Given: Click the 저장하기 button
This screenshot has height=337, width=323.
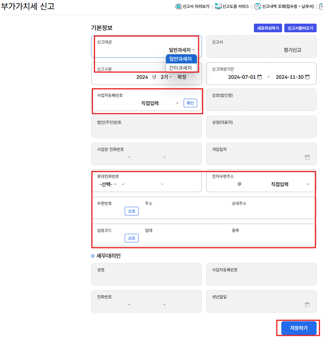Looking at the screenshot, I should pos(299,328).
